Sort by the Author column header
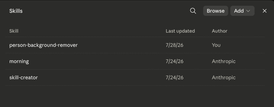The image size is (274, 107). [x=219, y=31]
